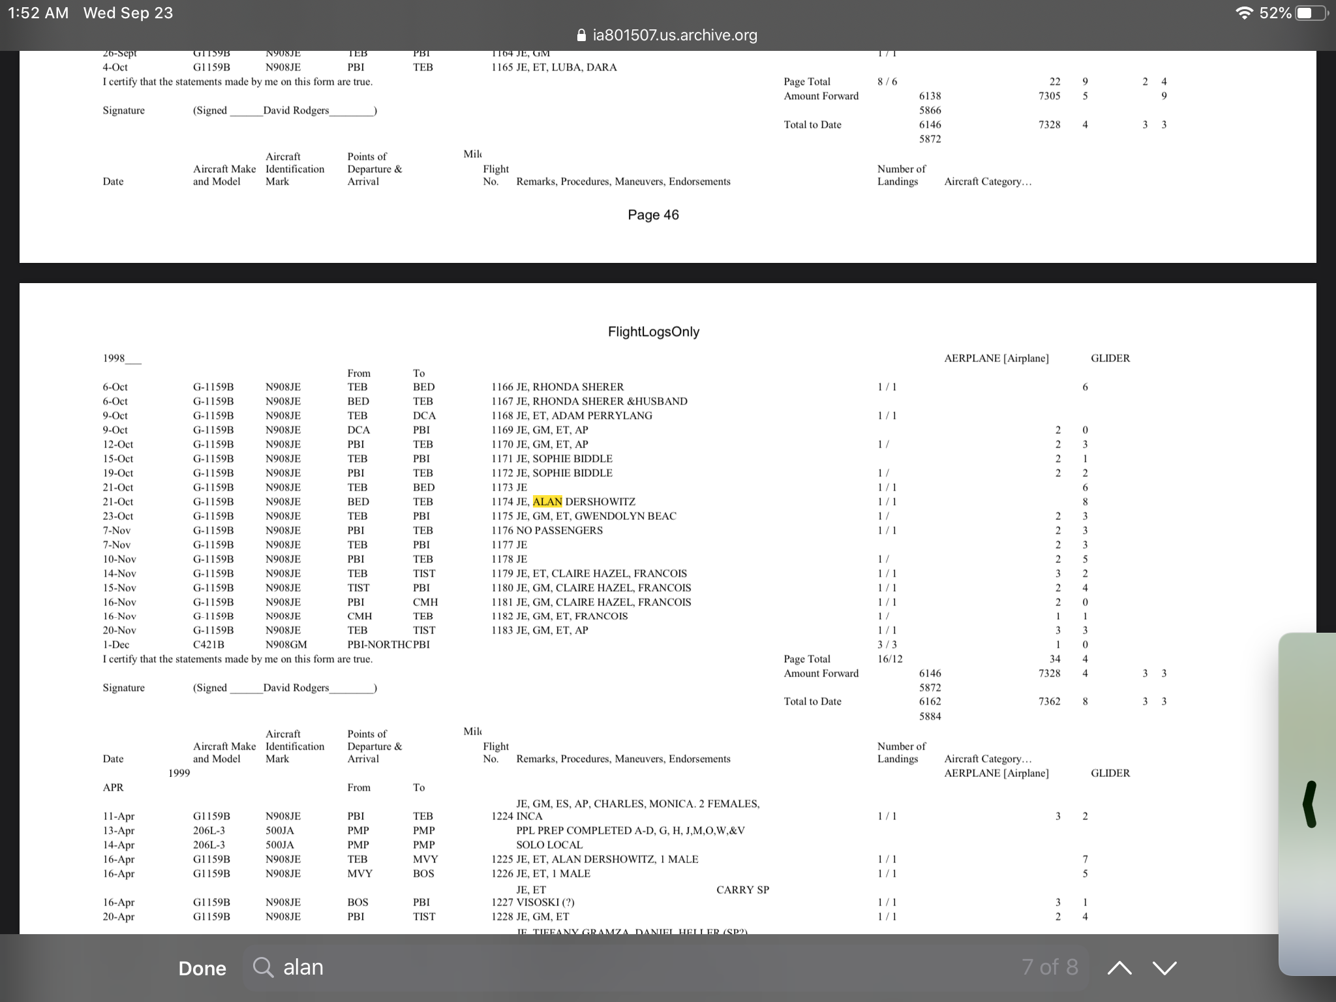The image size is (1336, 1002).
Task: Tap the '7 of 8' match counter
Action: (1050, 967)
